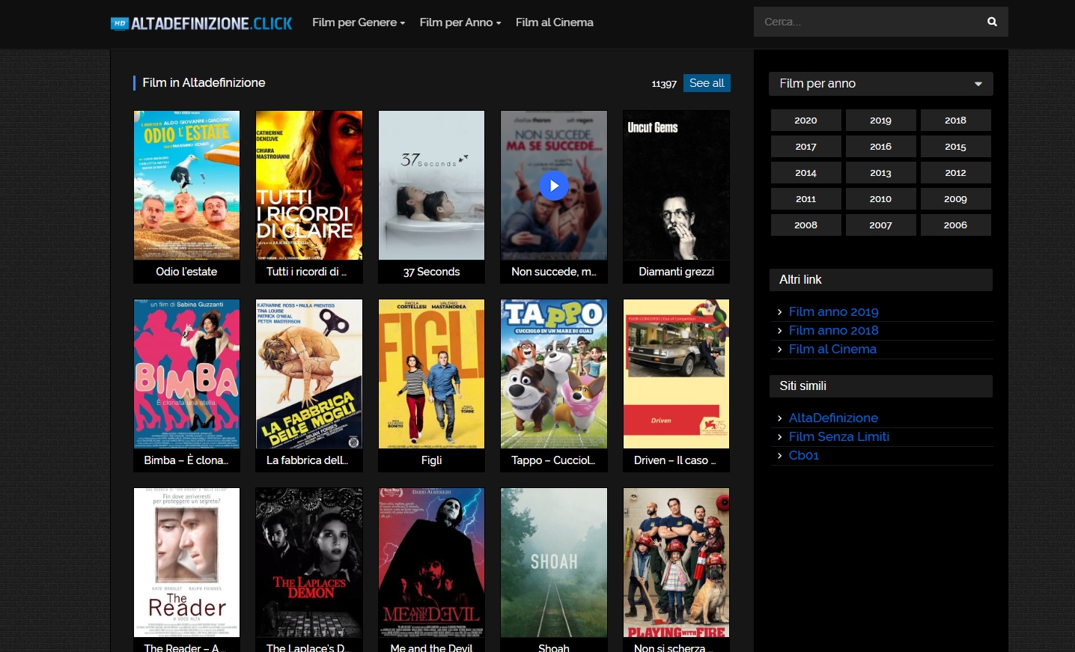
Task: Click the Non succede, m.. title
Action: [x=554, y=272]
